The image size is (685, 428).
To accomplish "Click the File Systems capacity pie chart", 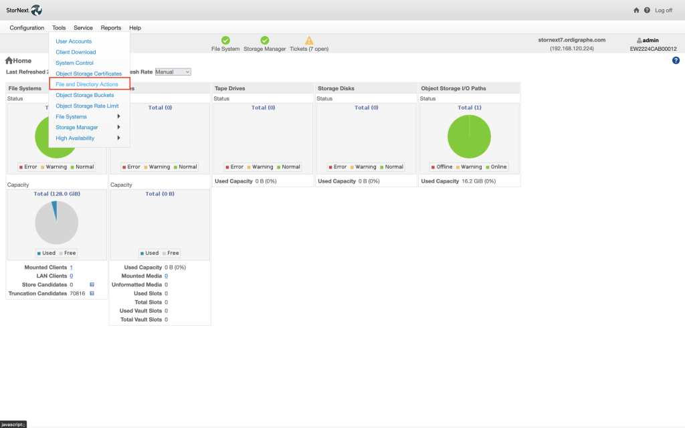I will pos(57,223).
